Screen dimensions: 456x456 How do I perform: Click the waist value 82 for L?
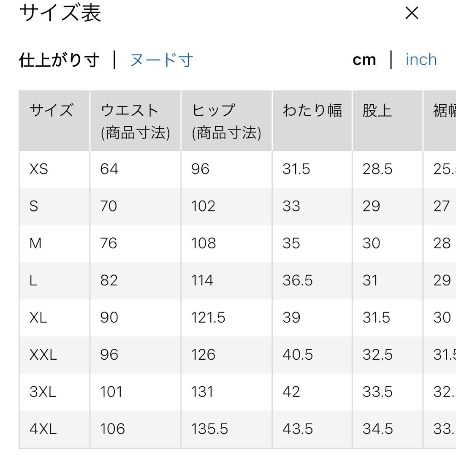point(109,280)
